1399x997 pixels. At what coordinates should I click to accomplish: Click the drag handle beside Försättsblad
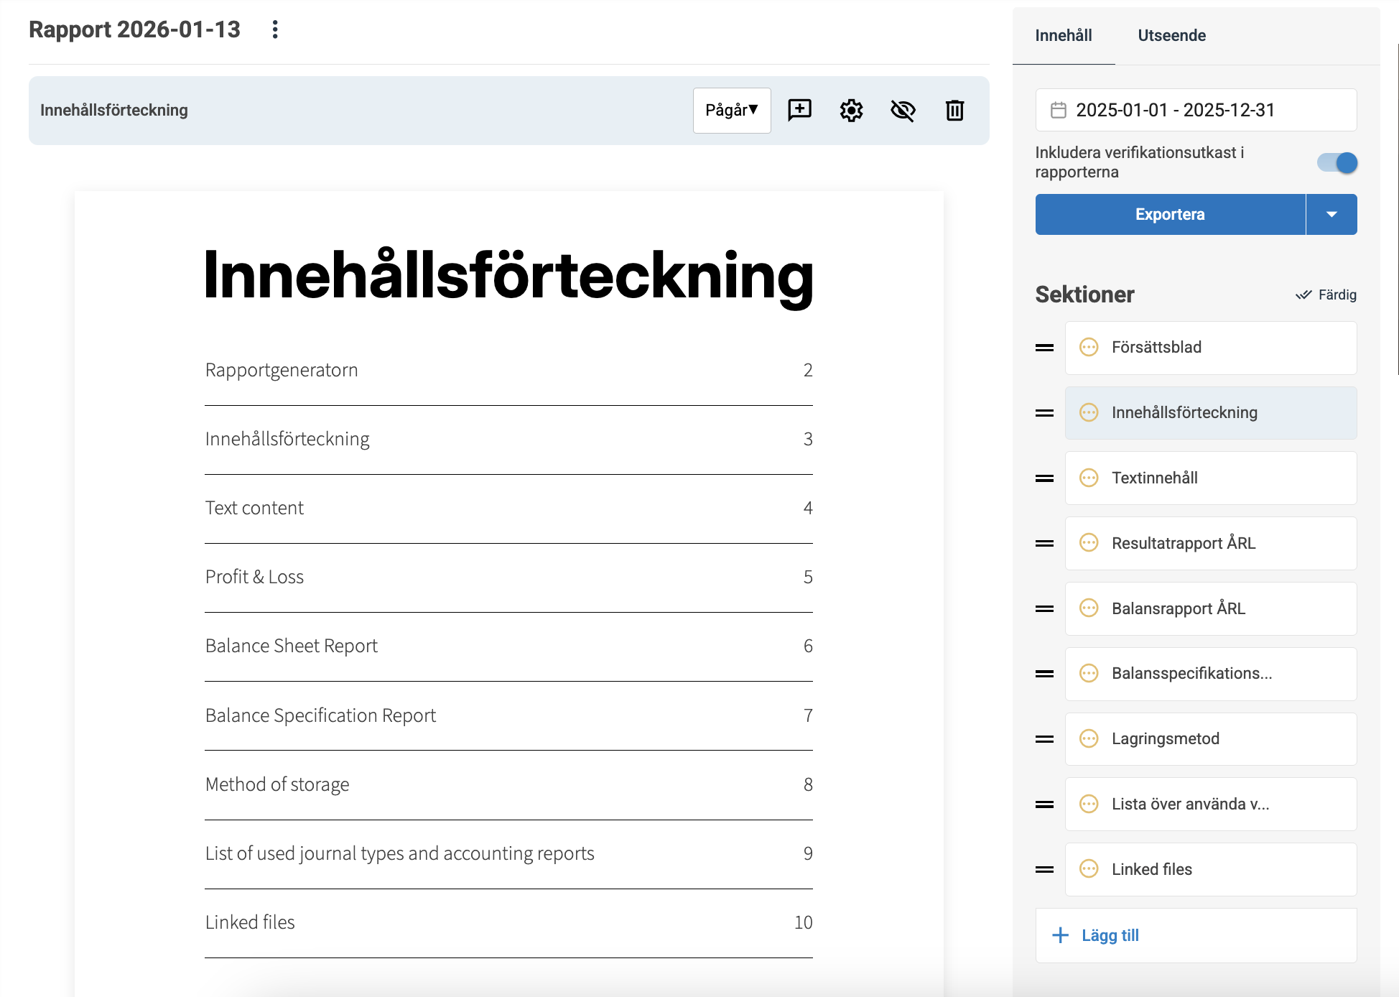tap(1044, 348)
